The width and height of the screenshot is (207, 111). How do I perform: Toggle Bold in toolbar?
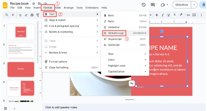click(x=157, y=15)
